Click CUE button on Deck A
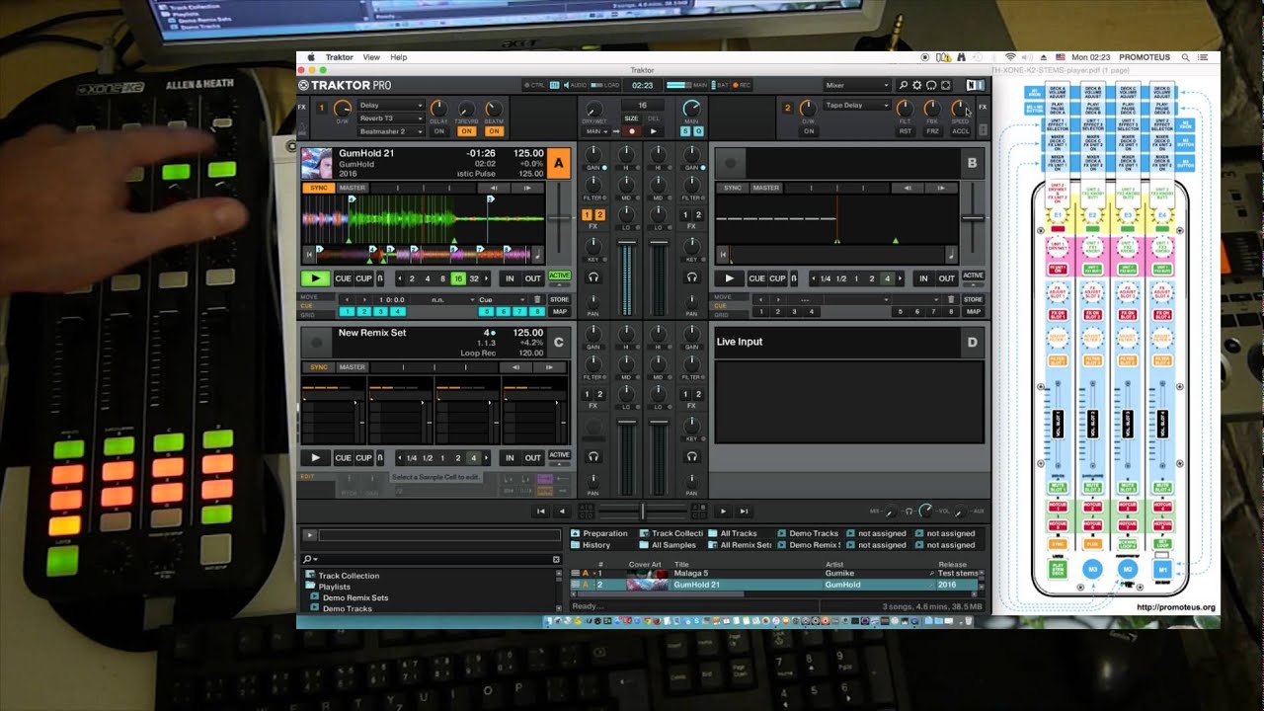This screenshot has height=711, width=1264. (343, 278)
